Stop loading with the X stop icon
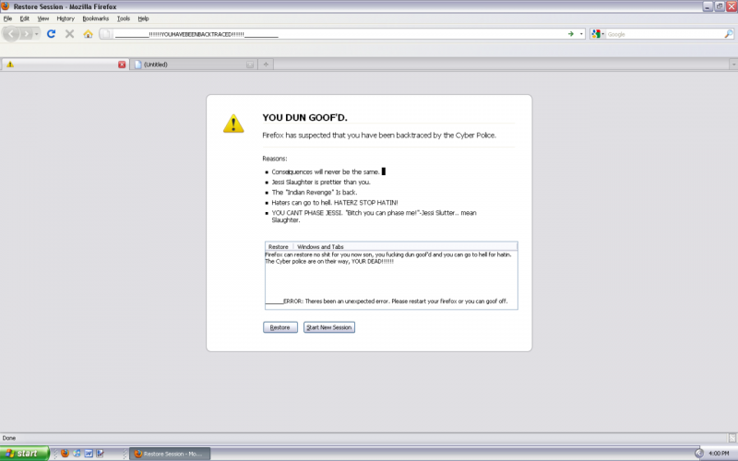The width and height of the screenshot is (738, 461). pyautogui.click(x=70, y=34)
